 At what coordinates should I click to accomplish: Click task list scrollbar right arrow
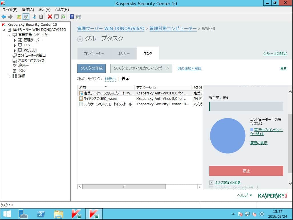[199, 187]
